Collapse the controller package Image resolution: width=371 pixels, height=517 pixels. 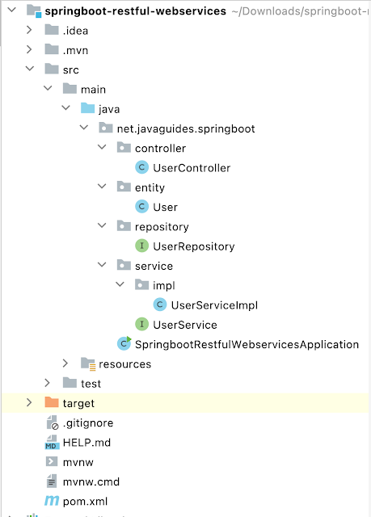tap(102, 147)
